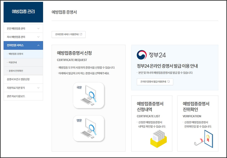Click the 예방접종 관리 sidebar header
Image resolution: width=227 pixels, height=158 pixels.
pos(23,12)
